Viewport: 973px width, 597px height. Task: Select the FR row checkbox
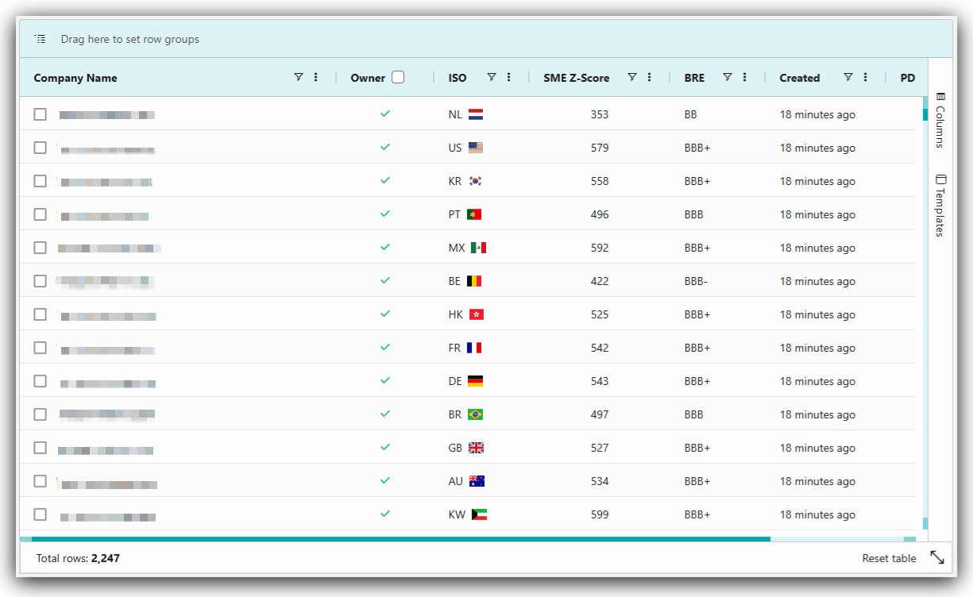[40, 348]
